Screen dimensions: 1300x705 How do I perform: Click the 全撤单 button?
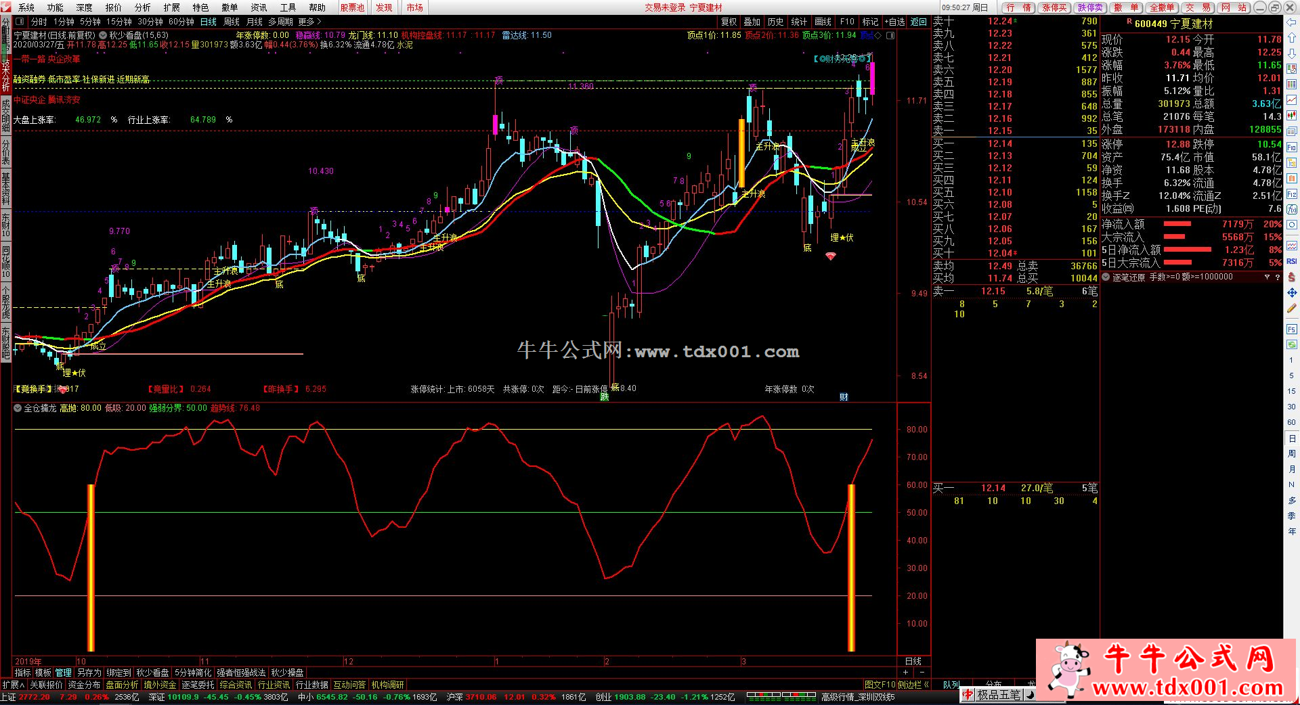coord(1162,7)
